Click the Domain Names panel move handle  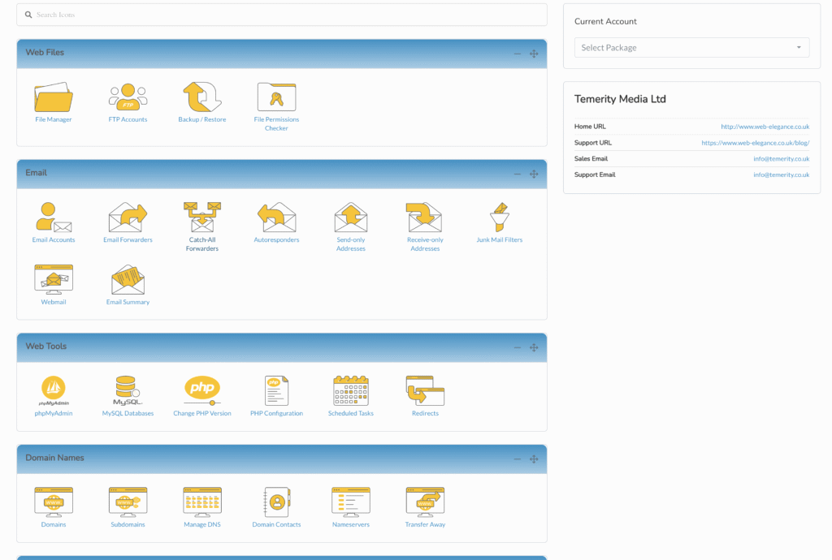(534, 459)
